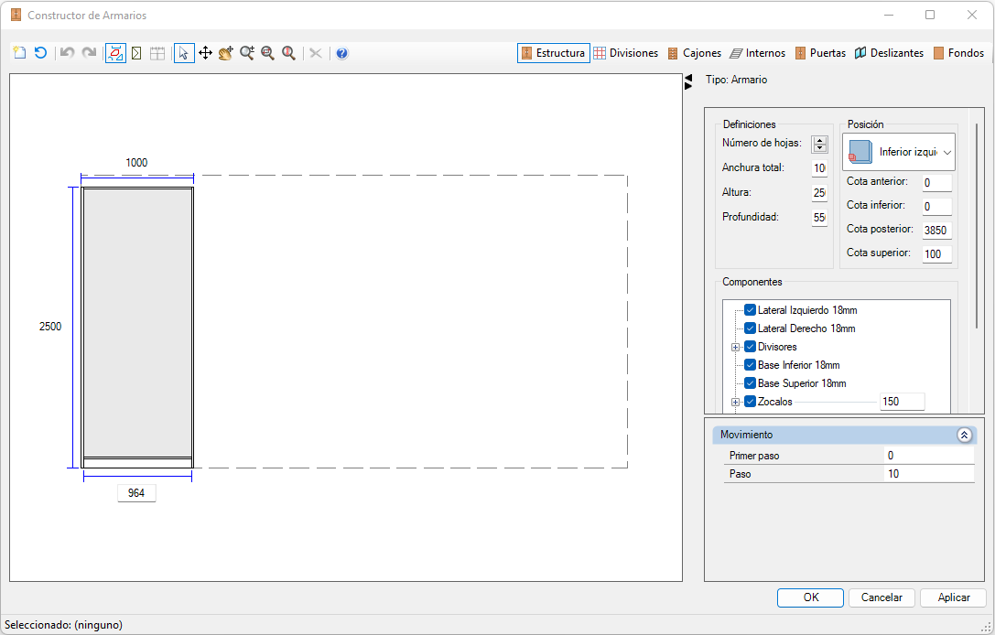
Task: Collapse the Movimiento section
Action: pos(964,436)
